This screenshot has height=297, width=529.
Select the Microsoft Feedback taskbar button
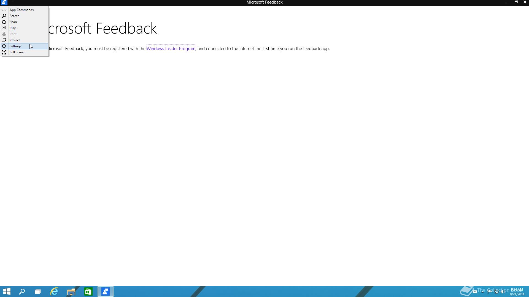tap(105, 291)
